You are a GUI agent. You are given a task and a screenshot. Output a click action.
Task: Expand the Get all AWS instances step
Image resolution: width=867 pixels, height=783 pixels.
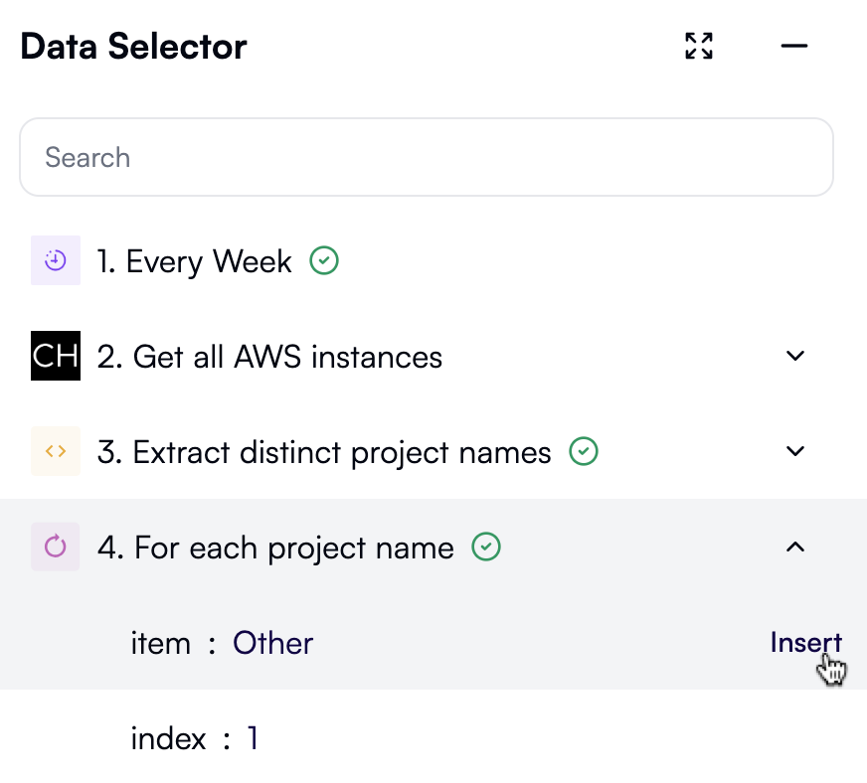pos(794,356)
